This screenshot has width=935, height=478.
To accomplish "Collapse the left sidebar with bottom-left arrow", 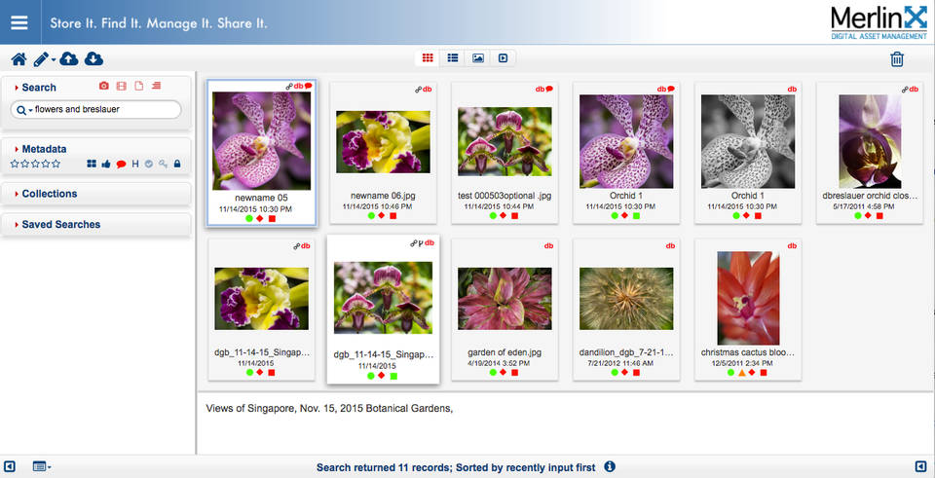I will click(x=10, y=467).
